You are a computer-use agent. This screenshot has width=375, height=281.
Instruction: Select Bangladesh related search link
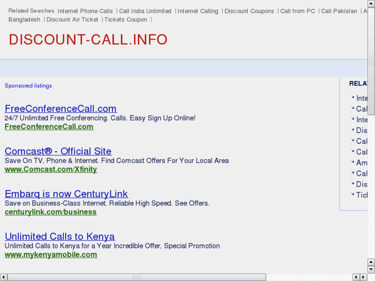[24, 20]
